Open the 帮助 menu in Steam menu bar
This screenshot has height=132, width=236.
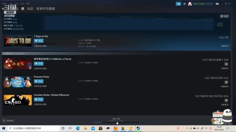(28, 4)
